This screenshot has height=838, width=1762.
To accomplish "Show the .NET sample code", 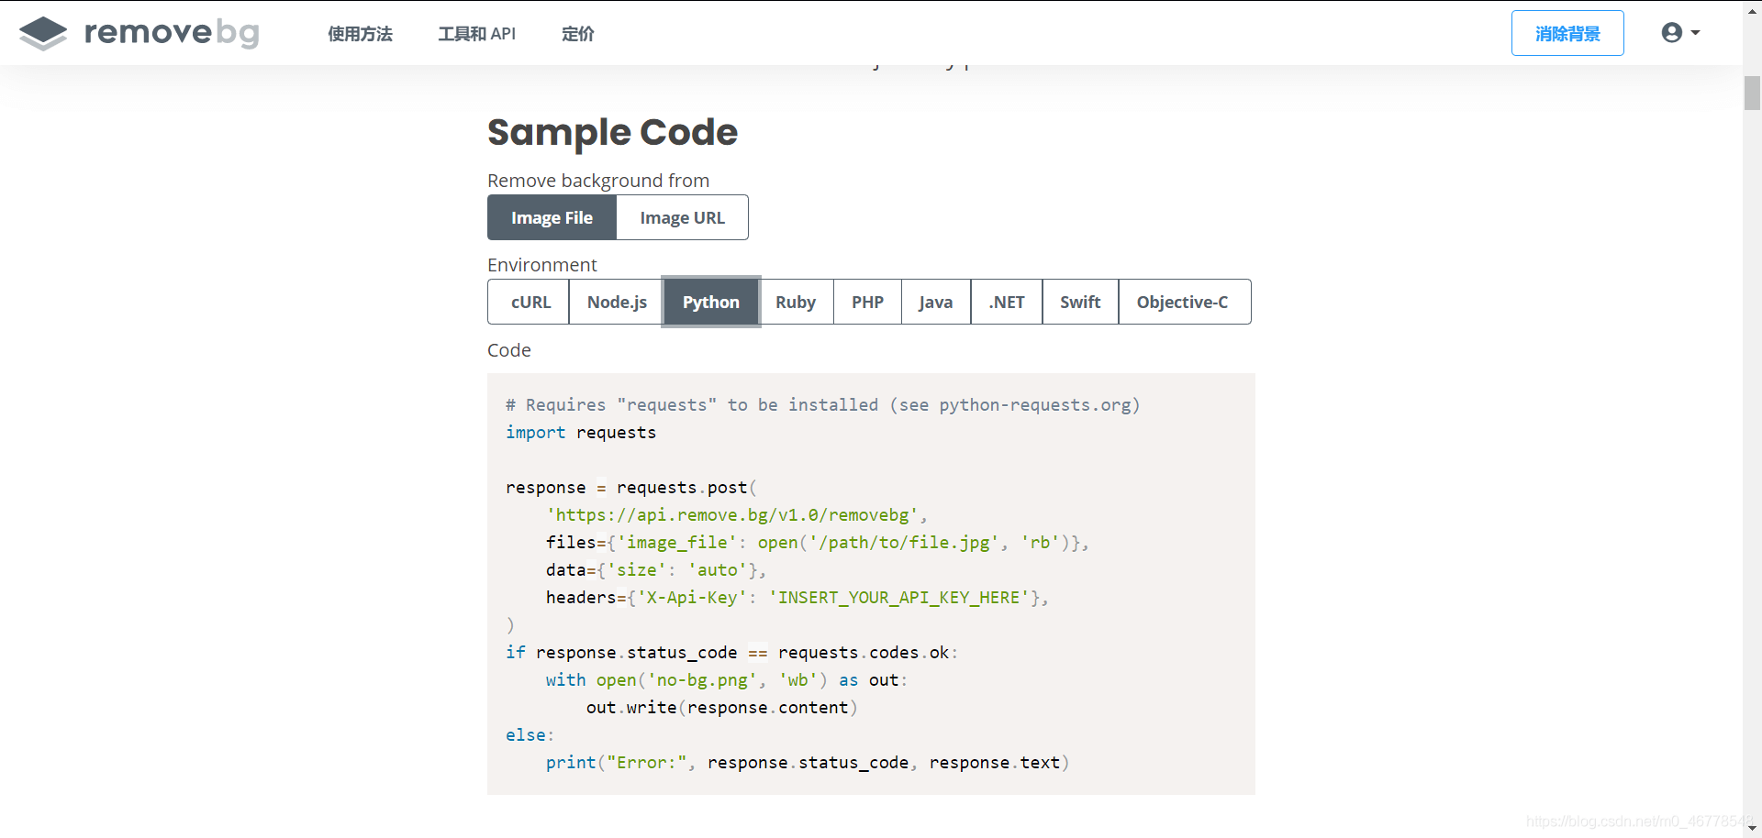I will pos(1006,303).
